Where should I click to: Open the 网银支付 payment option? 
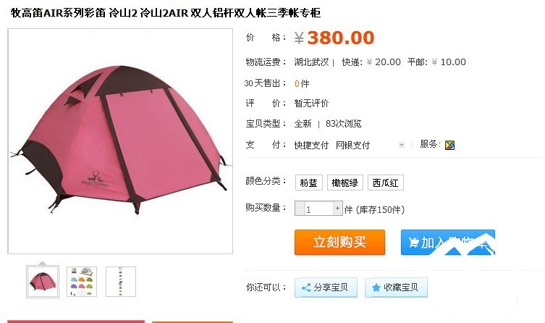coord(352,146)
